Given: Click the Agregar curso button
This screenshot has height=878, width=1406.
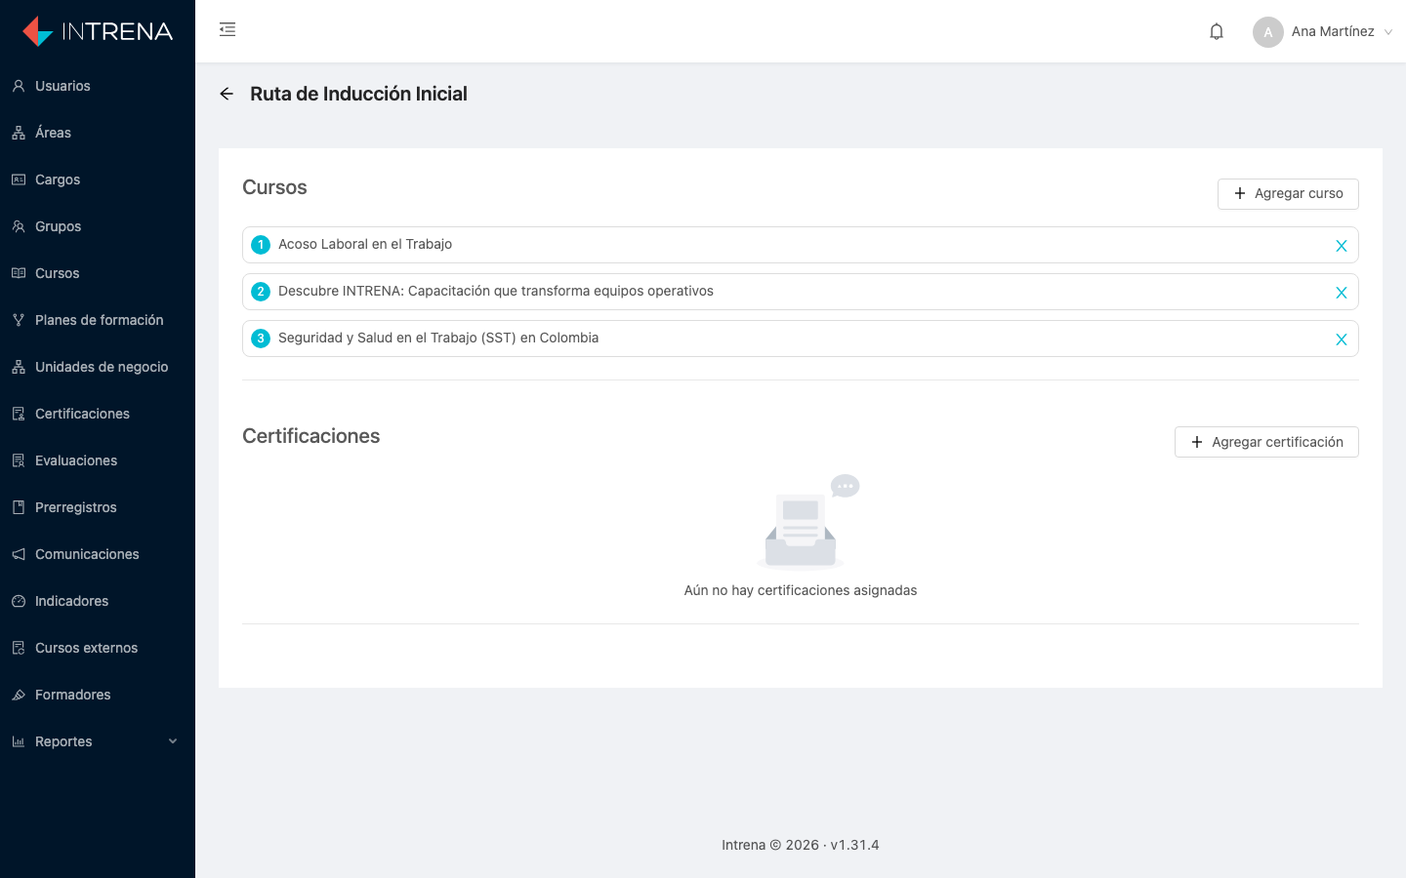Looking at the screenshot, I should [1288, 193].
